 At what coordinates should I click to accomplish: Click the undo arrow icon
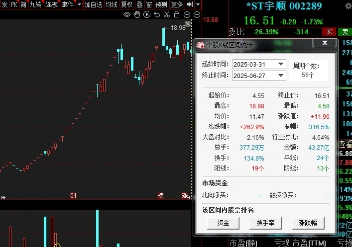(x=157, y=15)
